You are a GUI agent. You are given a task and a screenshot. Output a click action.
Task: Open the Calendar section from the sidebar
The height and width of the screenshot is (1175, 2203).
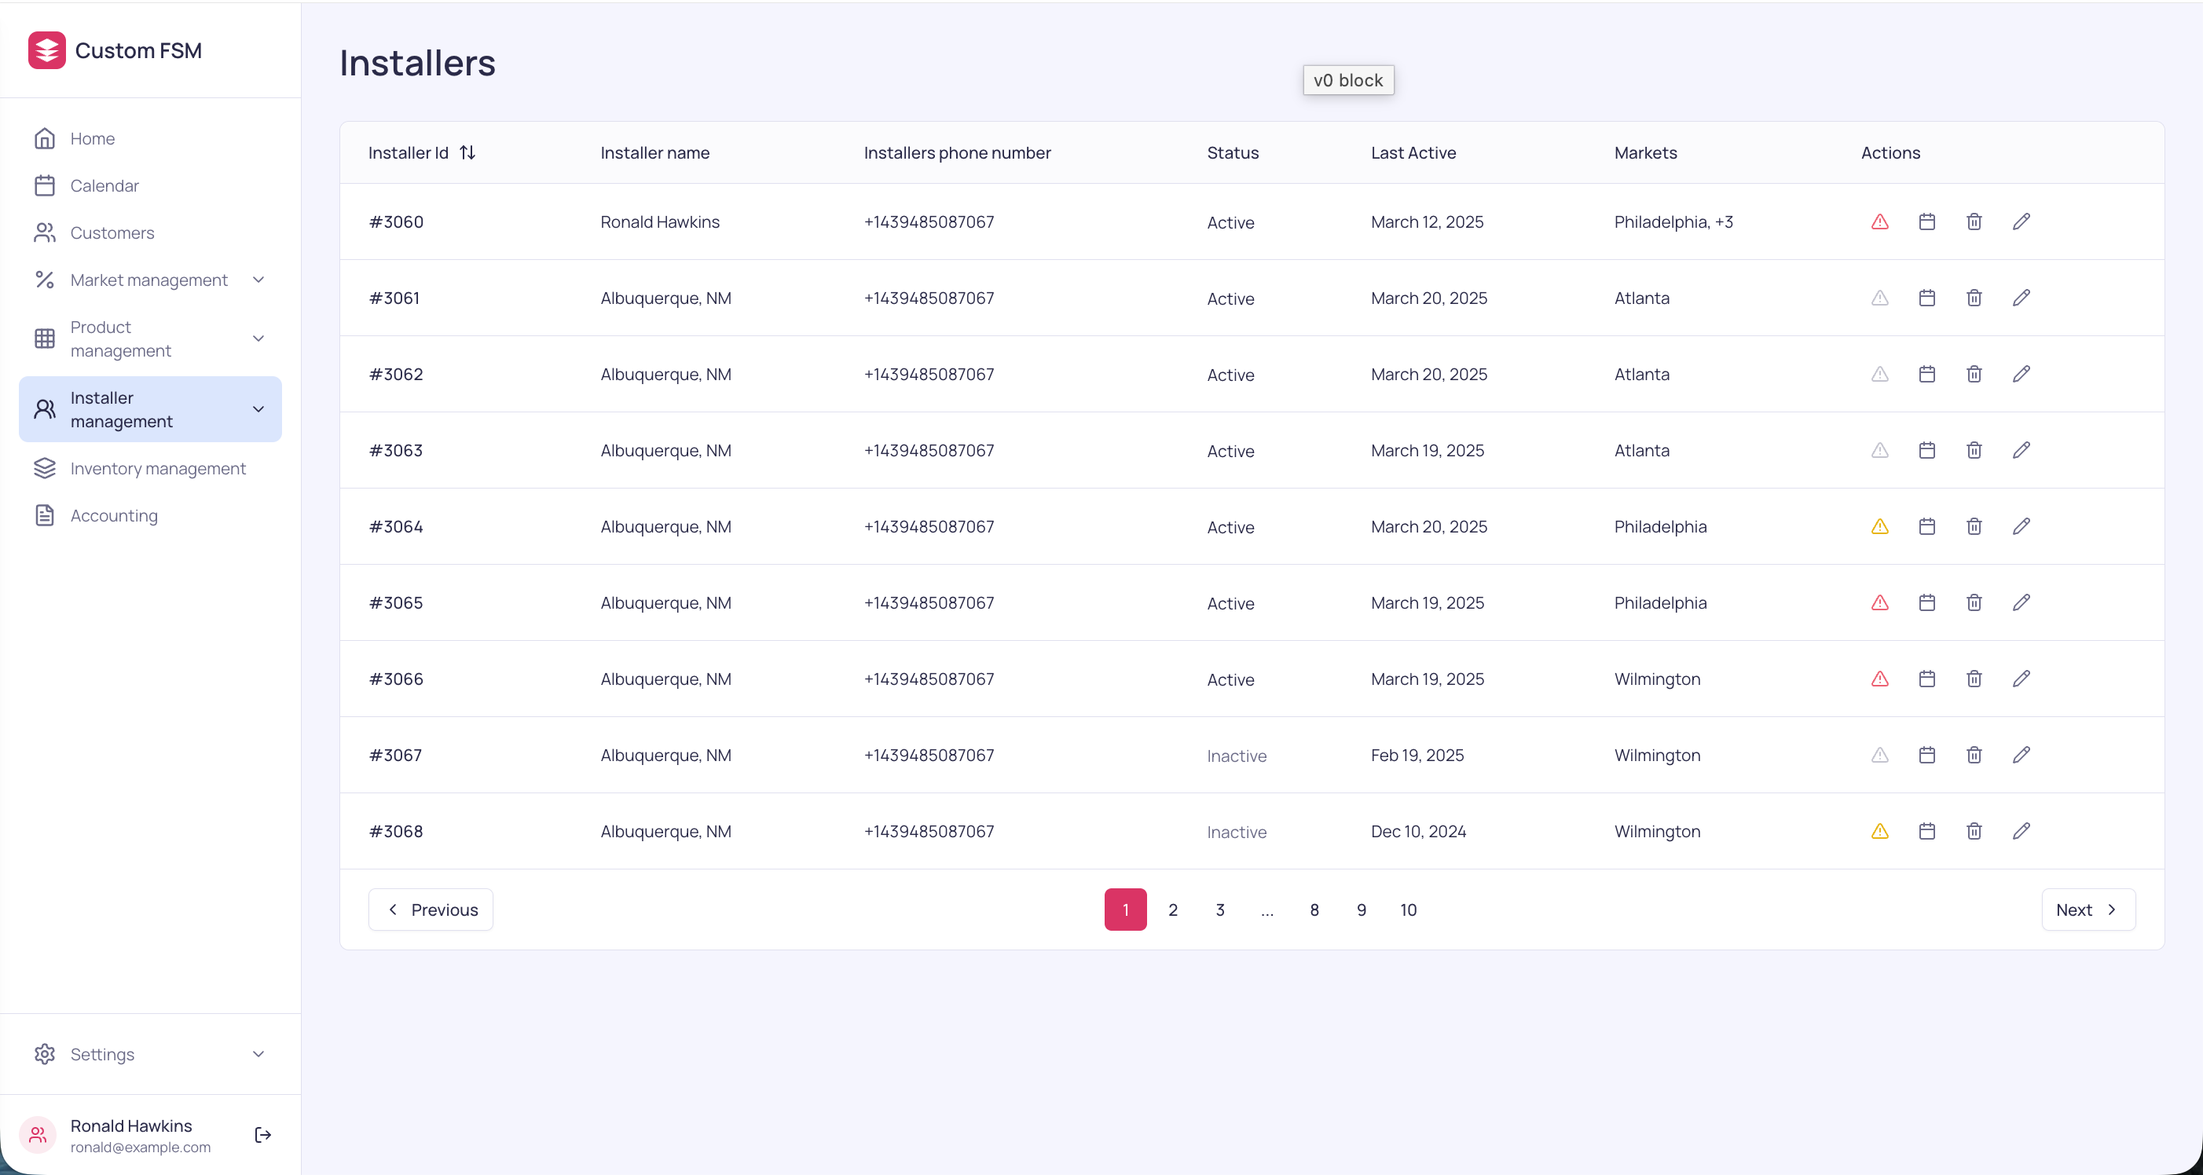pyautogui.click(x=46, y=185)
